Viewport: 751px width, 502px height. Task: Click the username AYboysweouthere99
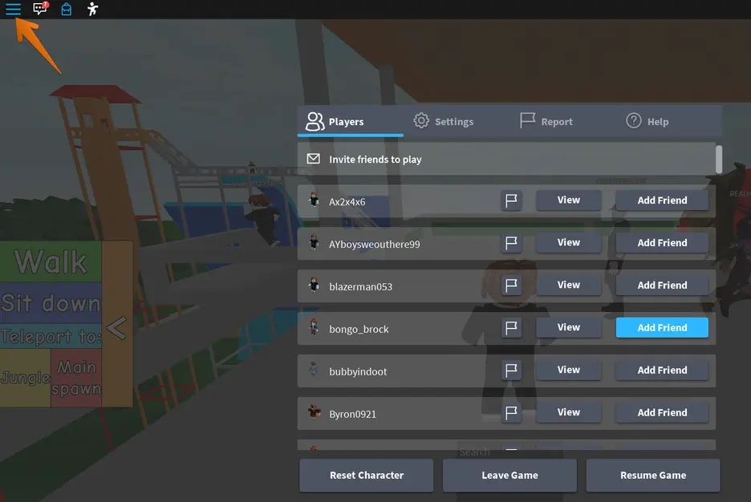tap(375, 245)
